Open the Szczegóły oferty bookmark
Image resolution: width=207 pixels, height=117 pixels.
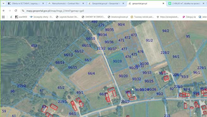tap(41, 17)
